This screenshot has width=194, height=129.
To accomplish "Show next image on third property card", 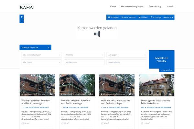I will coord(131,85).
